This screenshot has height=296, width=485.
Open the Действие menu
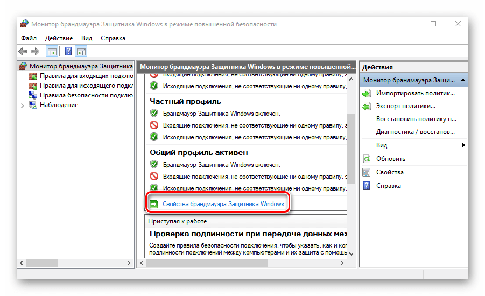(59, 38)
